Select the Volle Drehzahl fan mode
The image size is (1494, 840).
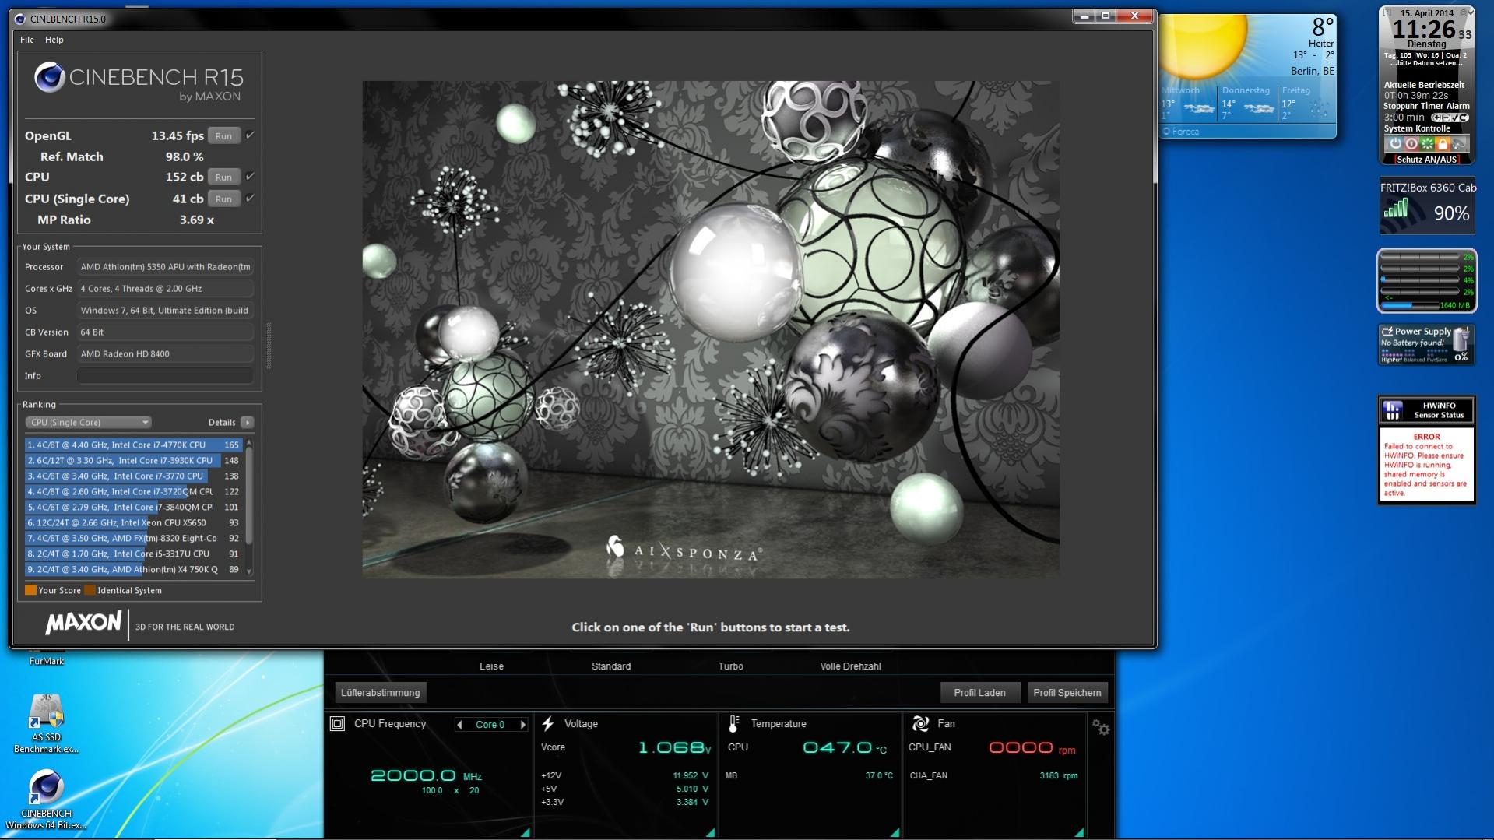tap(851, 666)
